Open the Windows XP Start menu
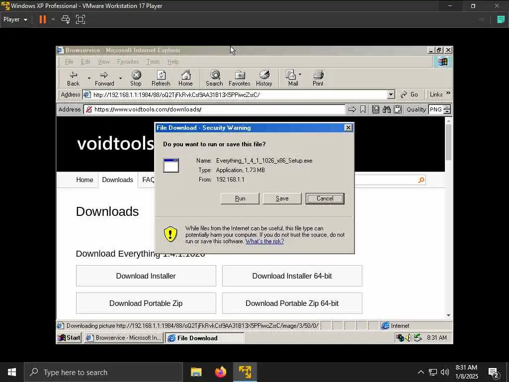Image resolution: width=509 pixels, height=382 pixels. (69, 338)
